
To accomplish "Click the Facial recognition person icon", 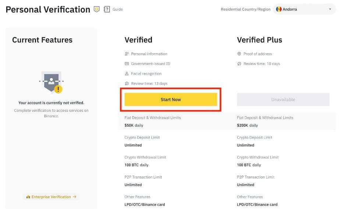I will coord(127,74).
